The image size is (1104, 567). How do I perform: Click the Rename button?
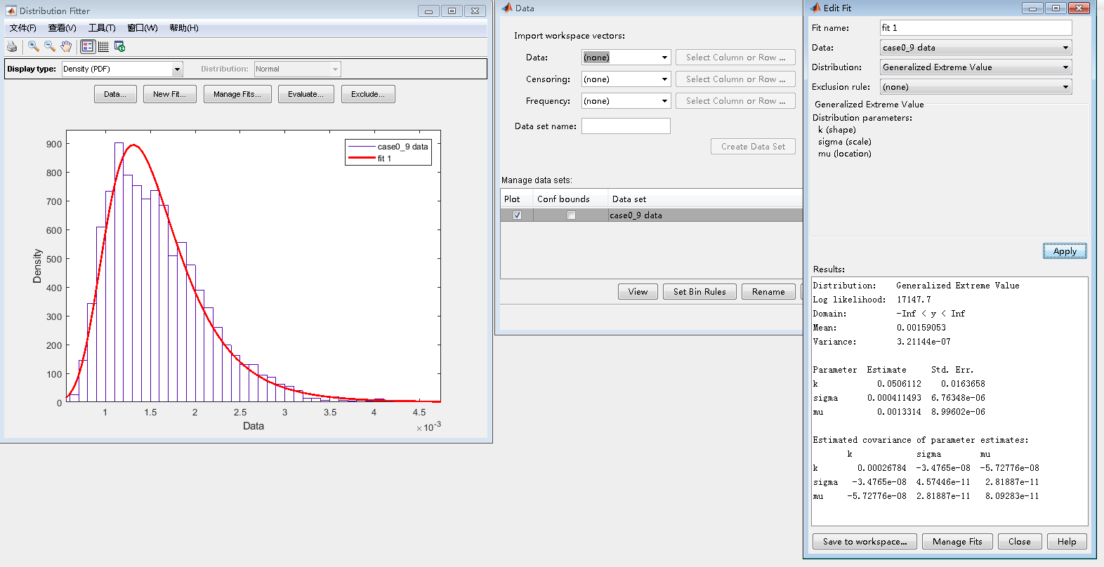pos(768,292)
